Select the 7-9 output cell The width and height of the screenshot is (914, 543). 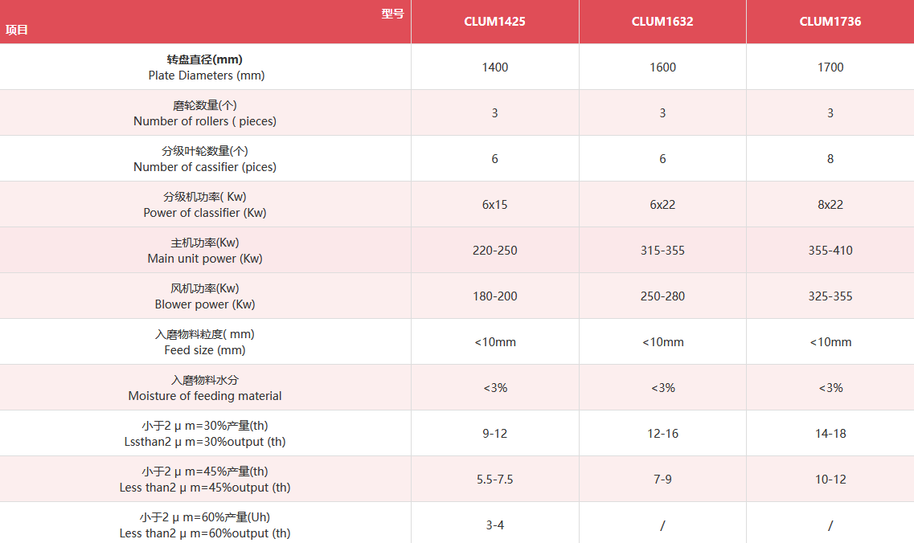click(x=662, y=480)
